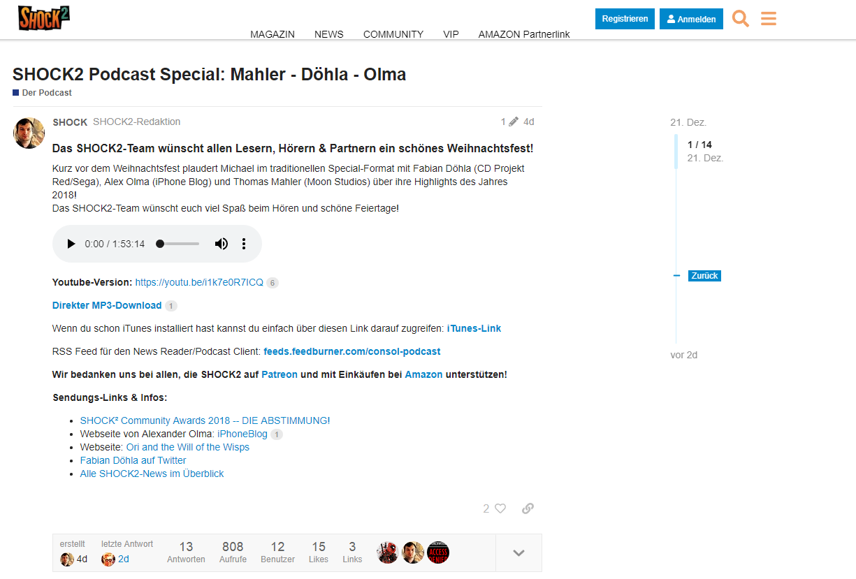Click the post edit pencil icon
This screenshot has width=856, height=579.
(514, 122)
